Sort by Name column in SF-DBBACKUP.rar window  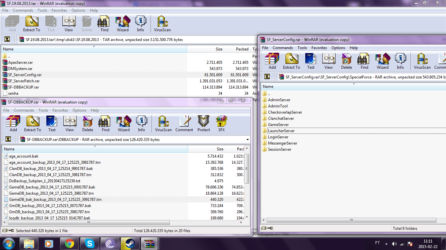(95, 149)
